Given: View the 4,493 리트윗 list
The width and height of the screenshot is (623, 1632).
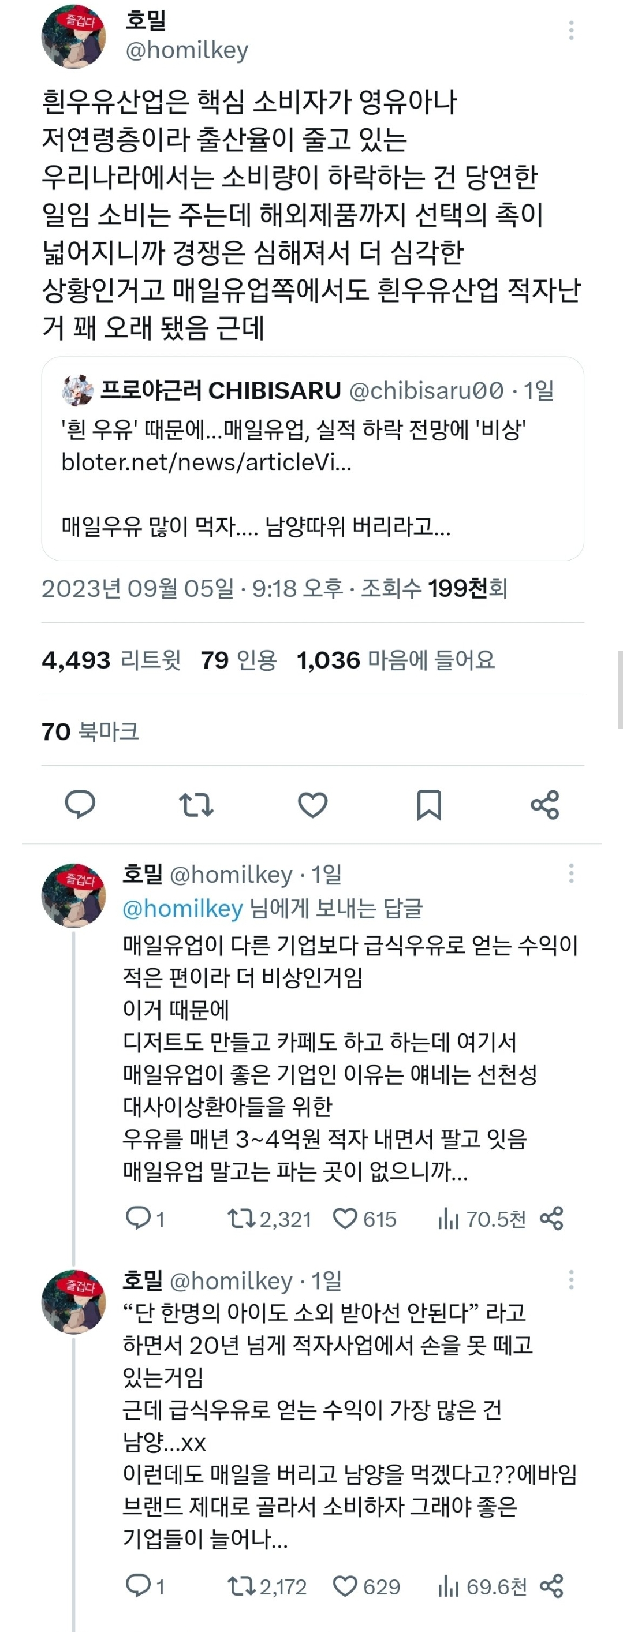Looking at the screenshot, I should (111, 660).
